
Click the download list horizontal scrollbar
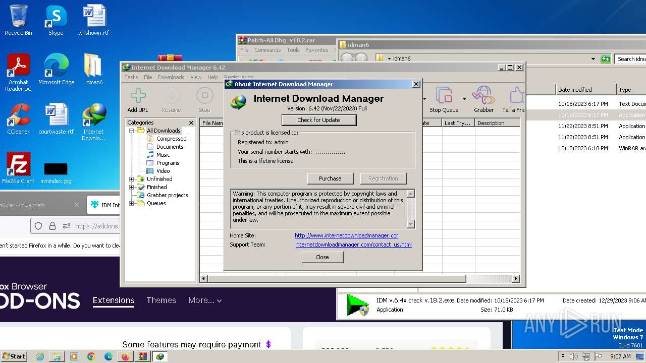(x=337, y=278)
